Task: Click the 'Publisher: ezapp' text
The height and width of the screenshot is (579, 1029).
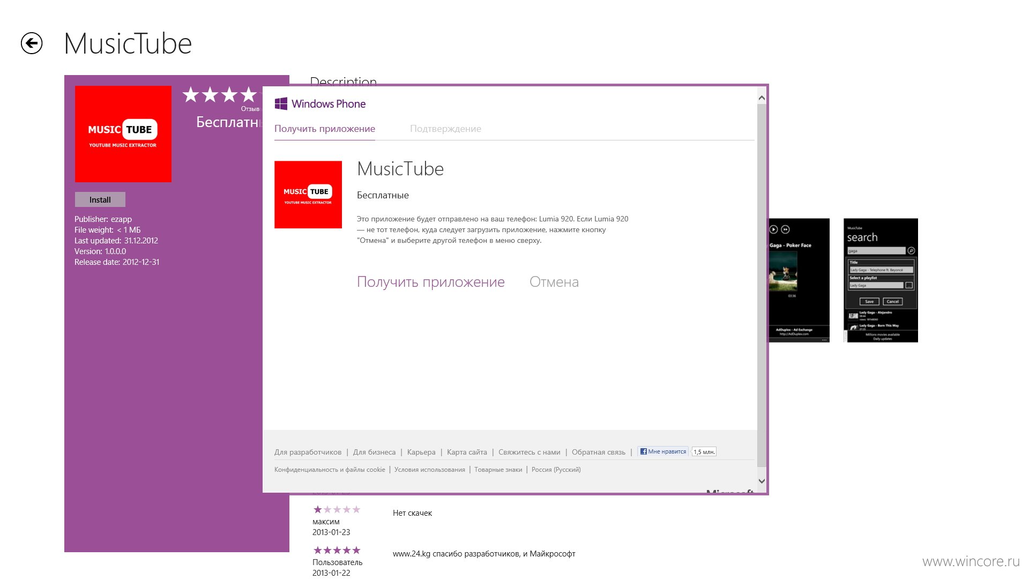Action: coord(103,219)
